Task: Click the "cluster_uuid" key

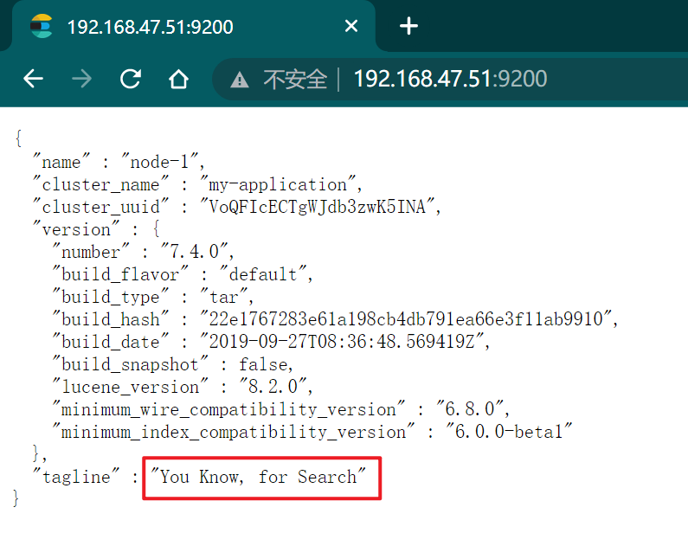Action: [x=101, y=207]
